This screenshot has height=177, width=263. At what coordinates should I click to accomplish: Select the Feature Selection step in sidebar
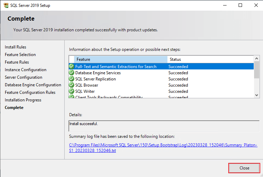click(20, 55)
